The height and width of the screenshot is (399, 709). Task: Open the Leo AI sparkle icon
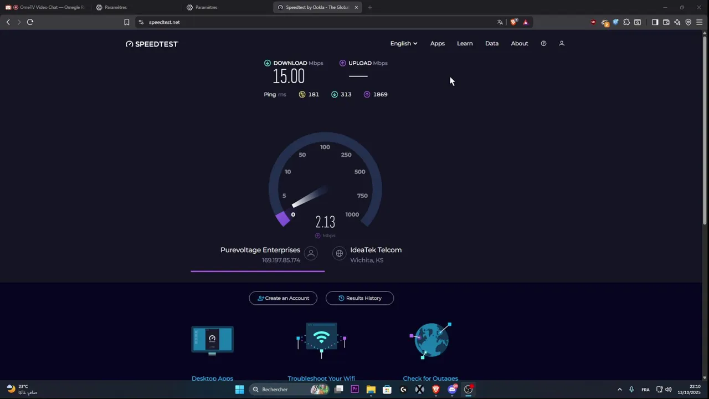[677, 22]
